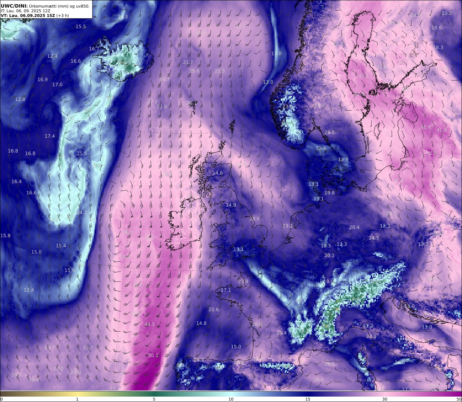Viewport: 462px width, 402px height.
Task: Click the 16.9 value on the map
Action: 43,79
